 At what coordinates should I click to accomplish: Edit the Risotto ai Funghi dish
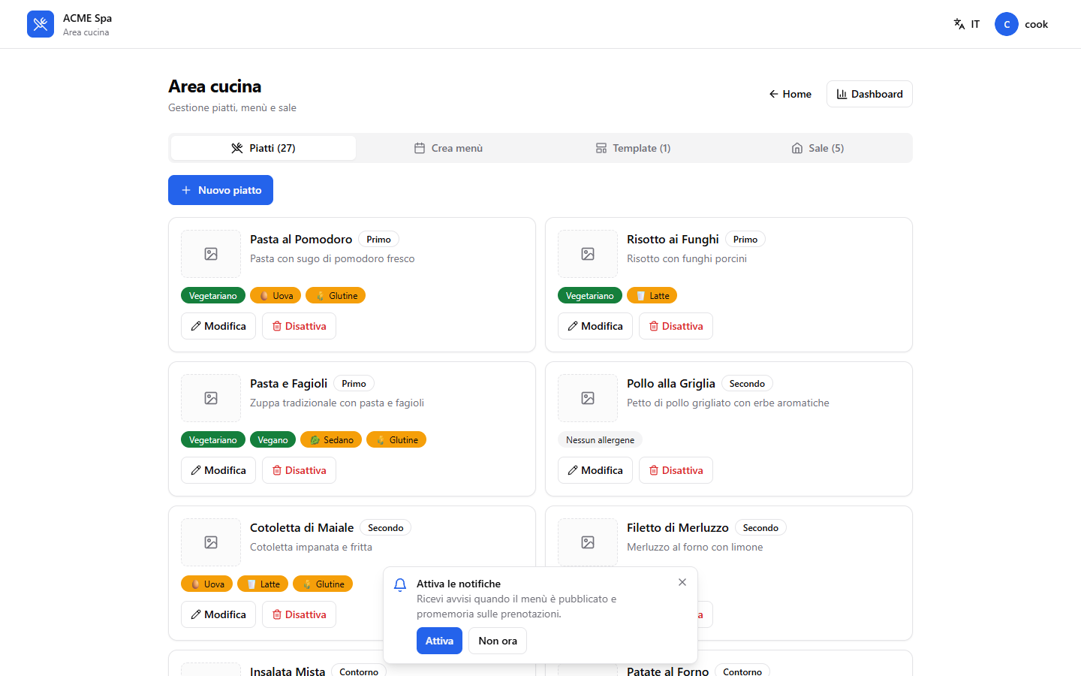[595, 326]
